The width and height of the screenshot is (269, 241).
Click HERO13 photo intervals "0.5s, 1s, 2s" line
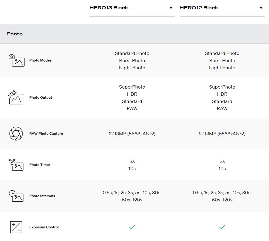point(132,193)
